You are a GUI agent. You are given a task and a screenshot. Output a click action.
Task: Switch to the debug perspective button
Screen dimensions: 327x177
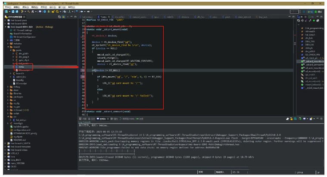318,12
